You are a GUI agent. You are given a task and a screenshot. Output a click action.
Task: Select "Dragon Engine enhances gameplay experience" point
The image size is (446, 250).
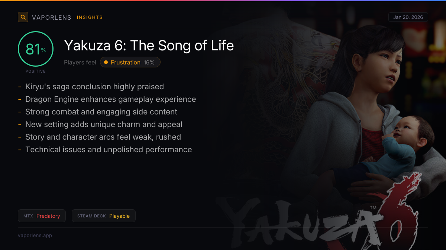click(x=110, y=99)
